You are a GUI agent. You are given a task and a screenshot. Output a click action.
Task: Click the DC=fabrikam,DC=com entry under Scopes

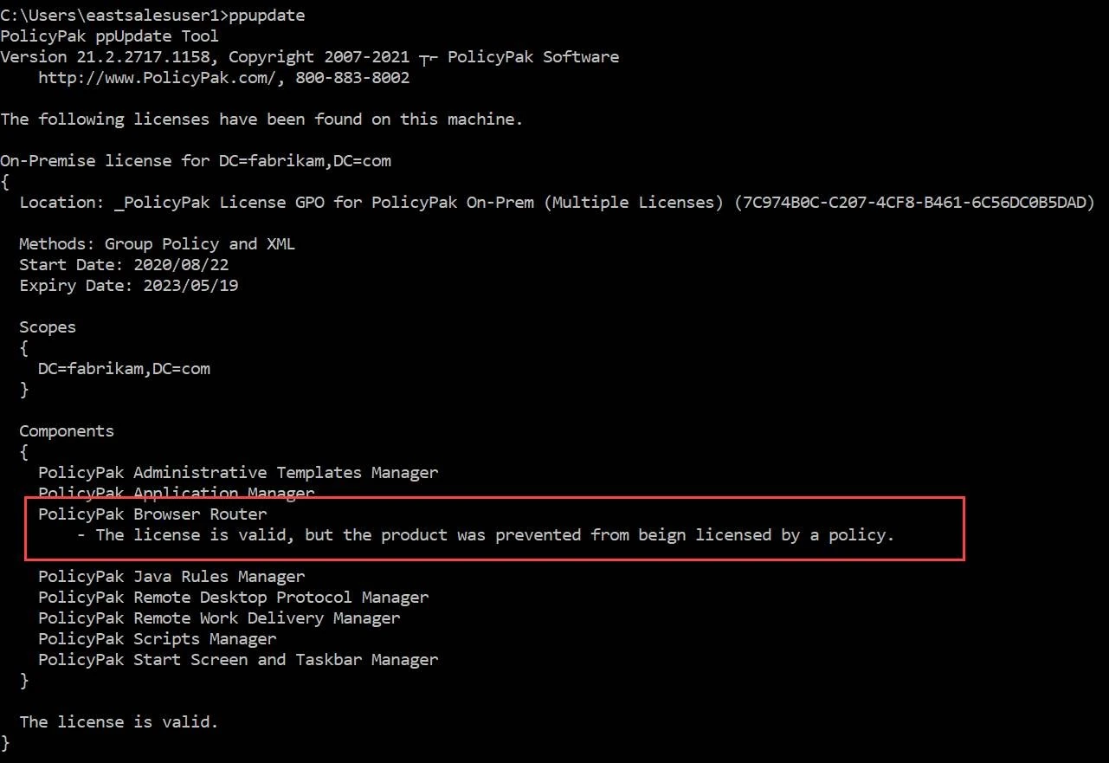[x=124, y=369]
